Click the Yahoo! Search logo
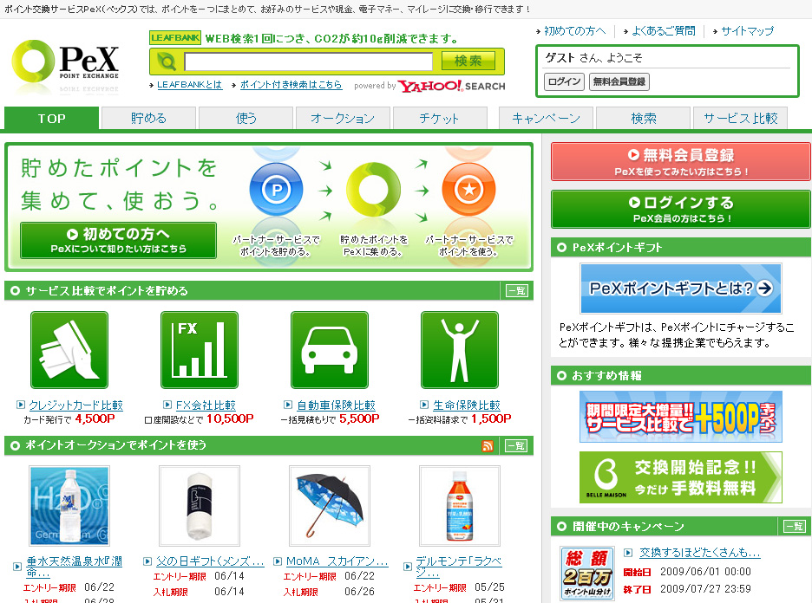 click(451, 86)
